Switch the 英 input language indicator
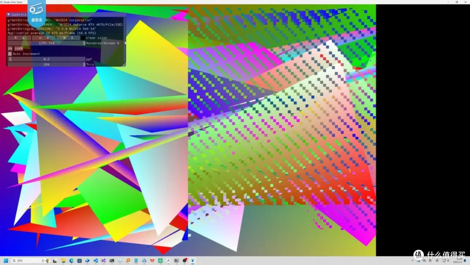470x265 pixels. click(429, 261)
